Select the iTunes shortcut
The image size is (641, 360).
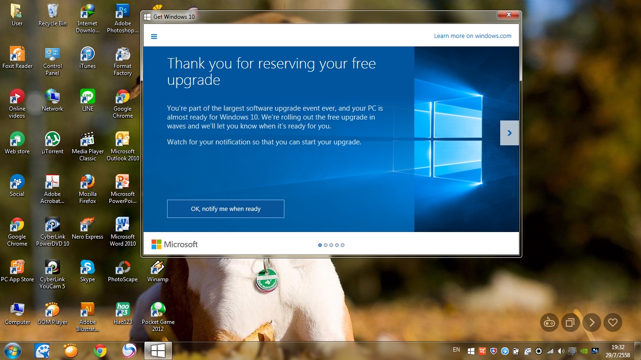(88, 58)
